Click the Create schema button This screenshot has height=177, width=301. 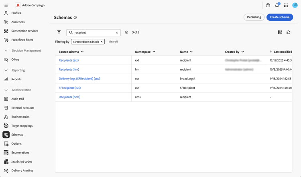(279, 17)
